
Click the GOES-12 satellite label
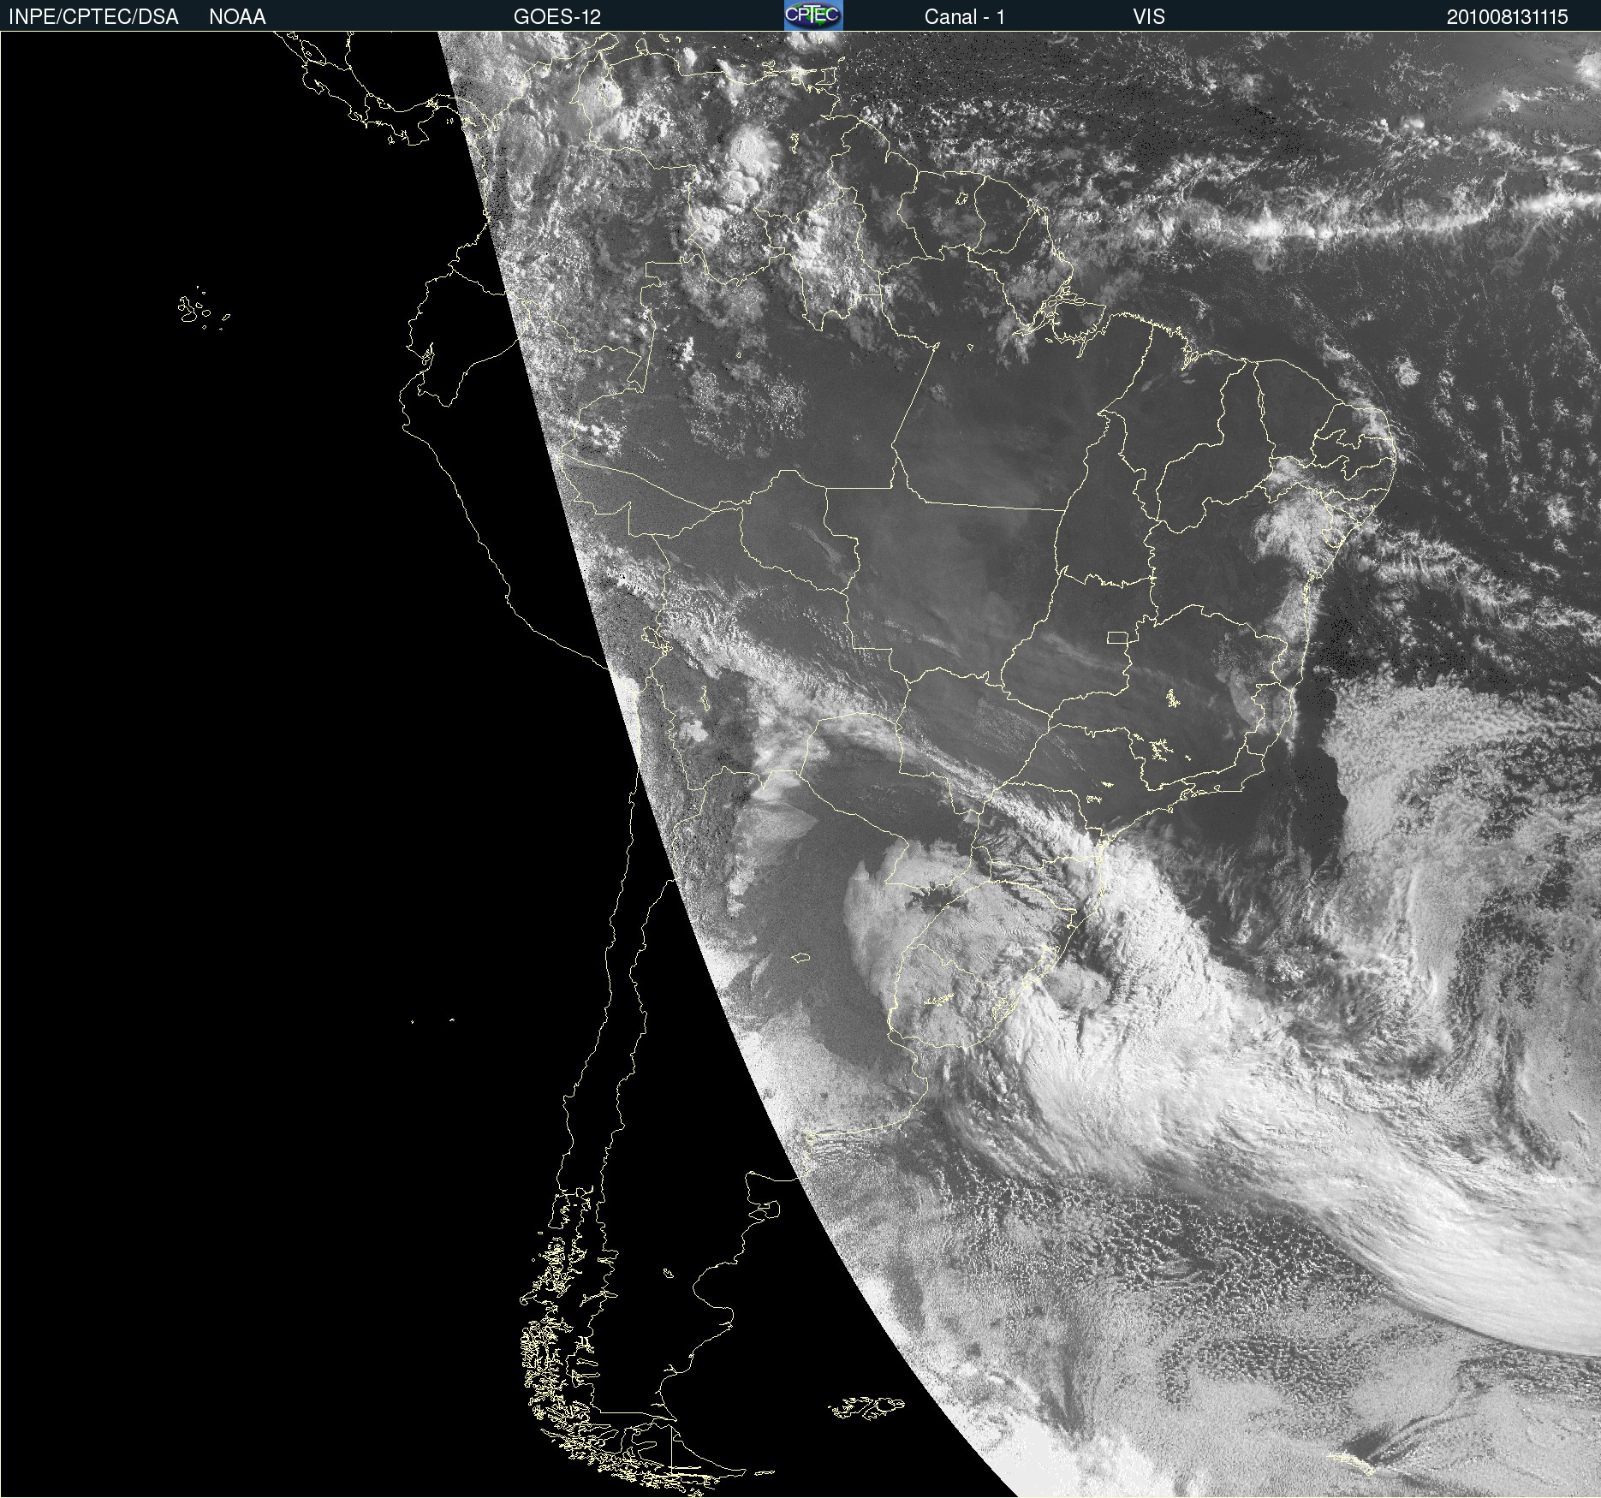[x=557, y=17]
